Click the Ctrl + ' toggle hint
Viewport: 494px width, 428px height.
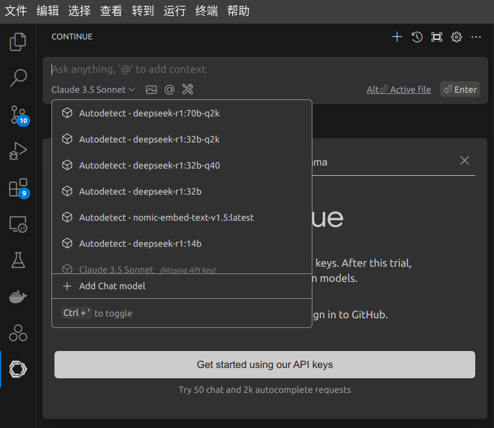coord(97,313)
